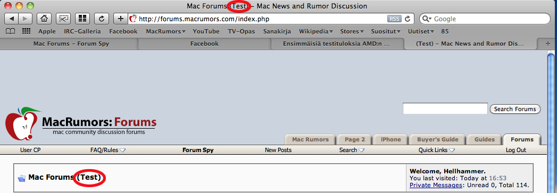
Task: Open the Guides site tab
Action: point(485,139)
